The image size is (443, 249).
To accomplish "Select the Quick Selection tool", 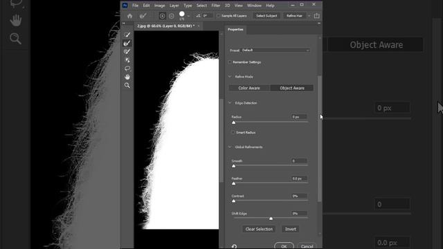I will coord(127,35).
